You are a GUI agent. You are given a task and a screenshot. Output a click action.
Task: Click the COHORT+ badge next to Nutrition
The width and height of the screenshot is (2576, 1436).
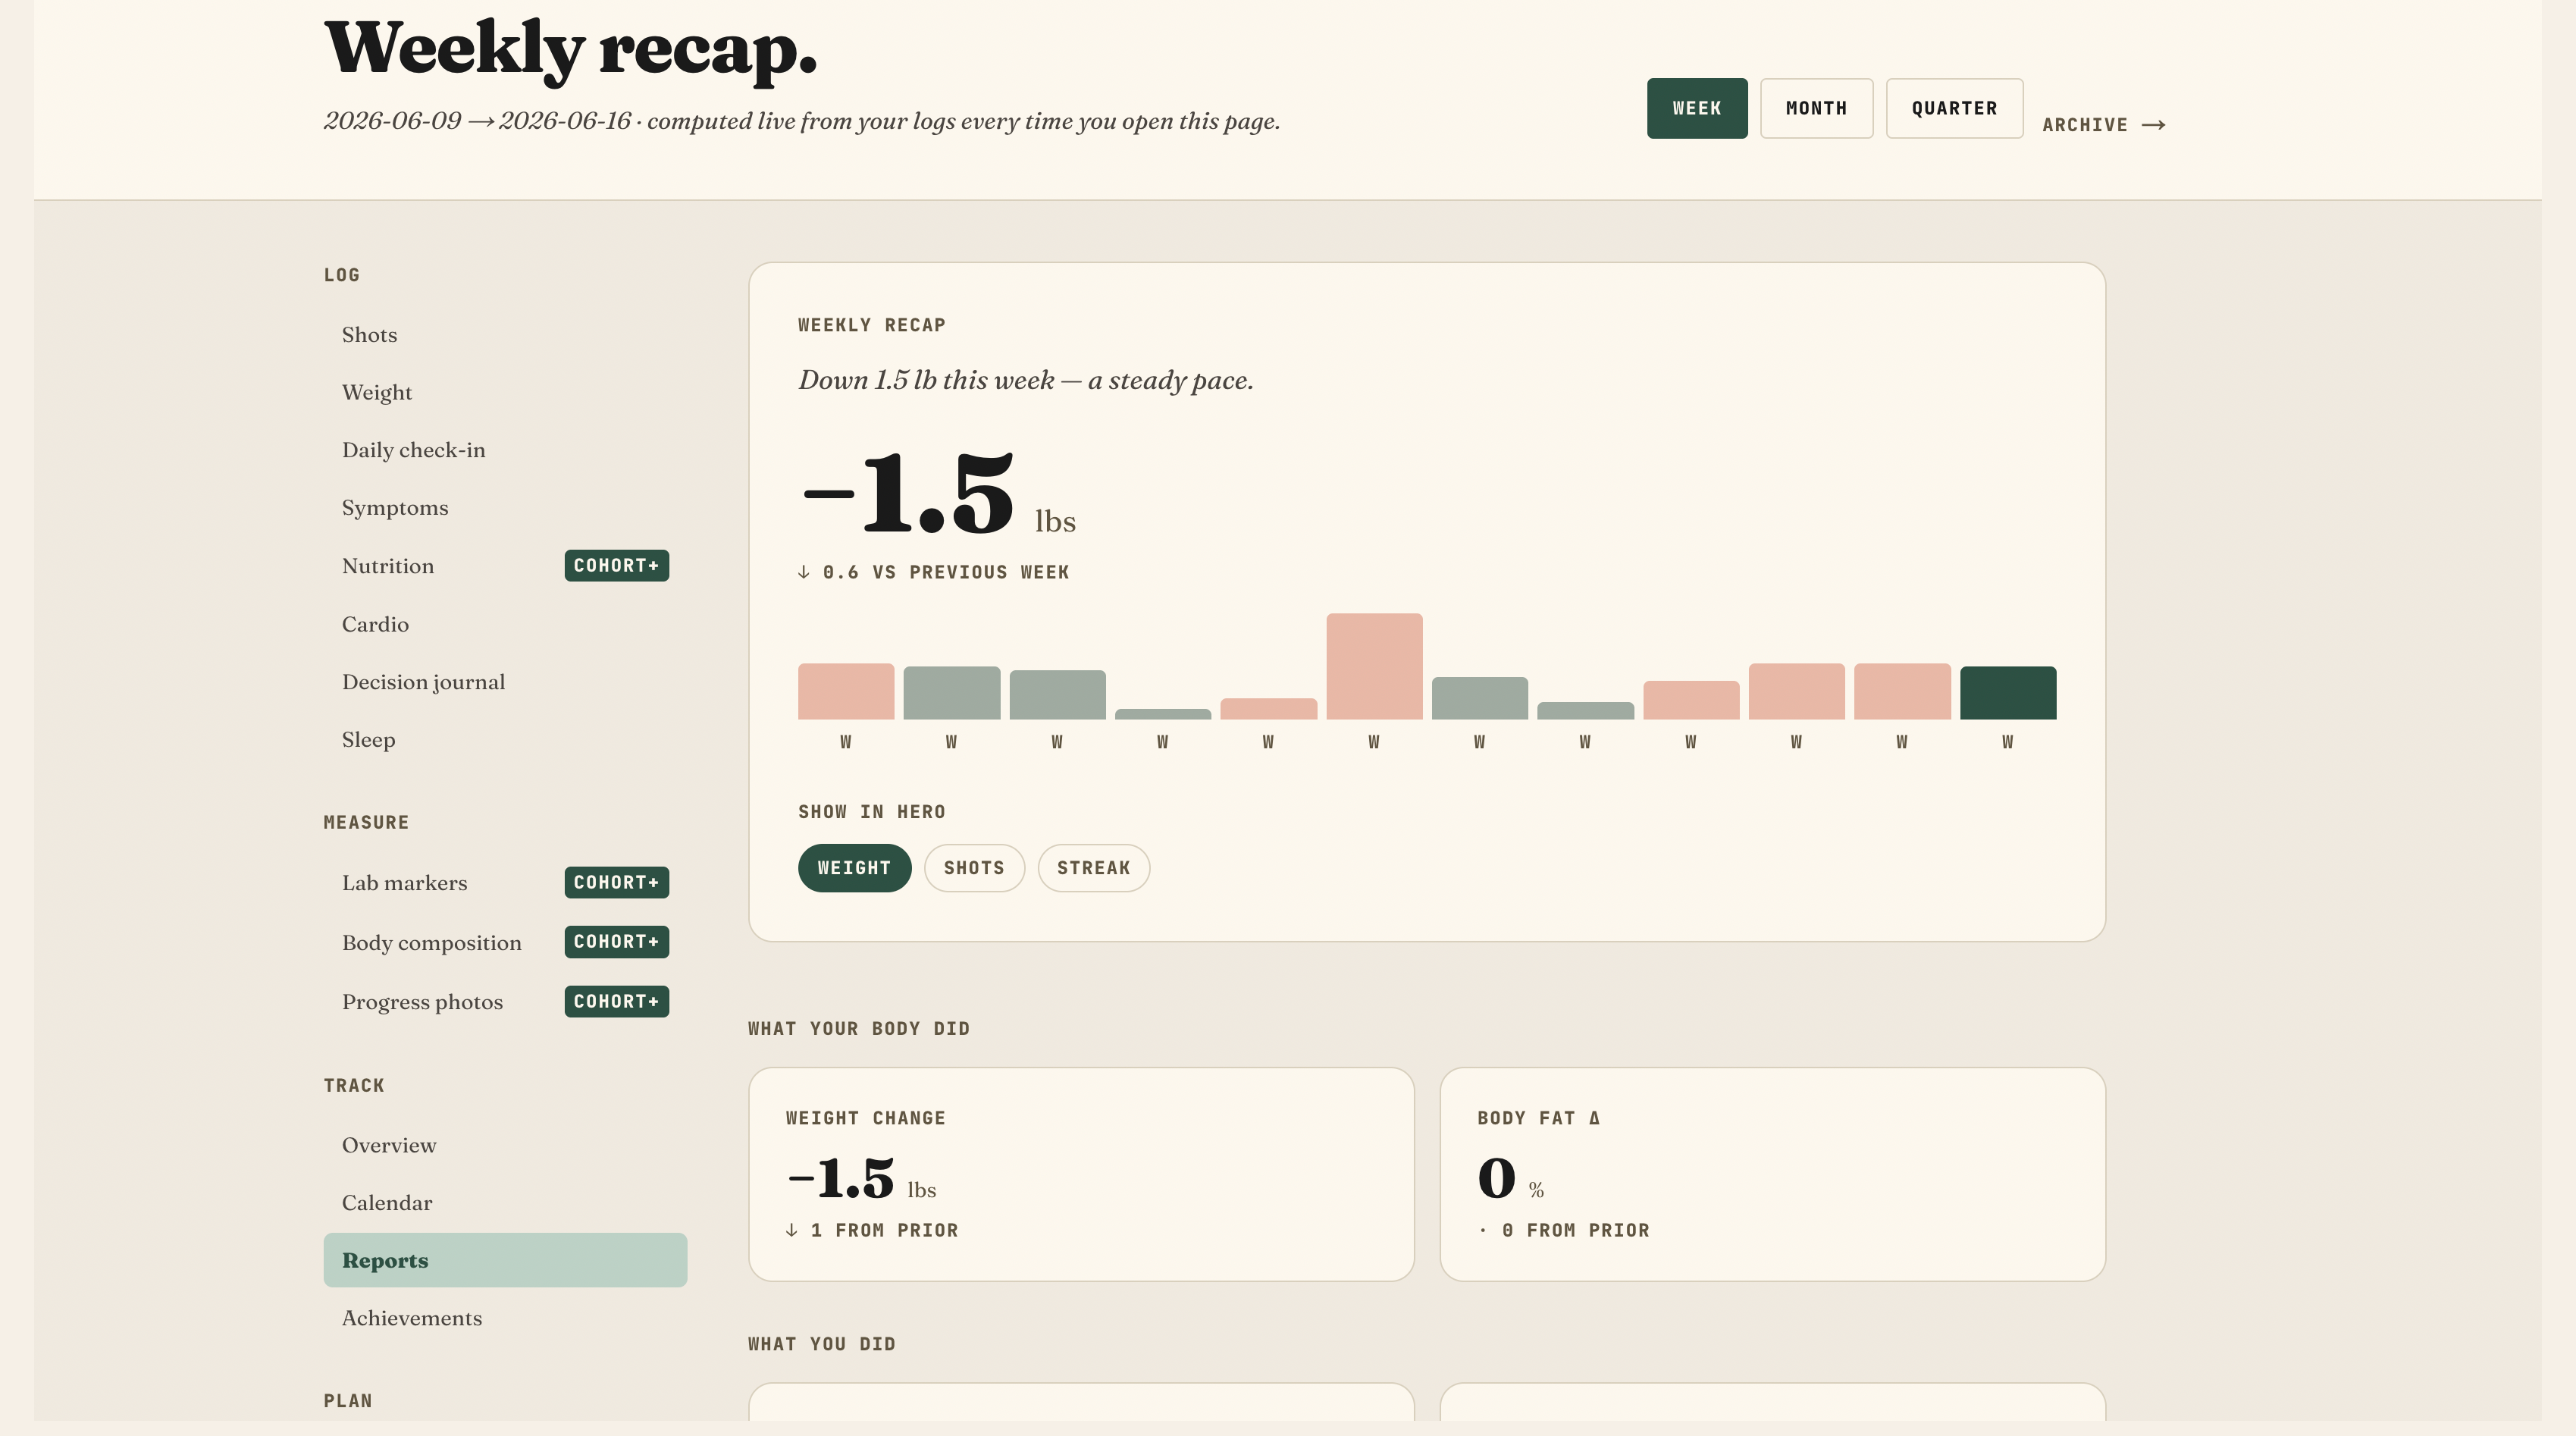coord(616,566)
